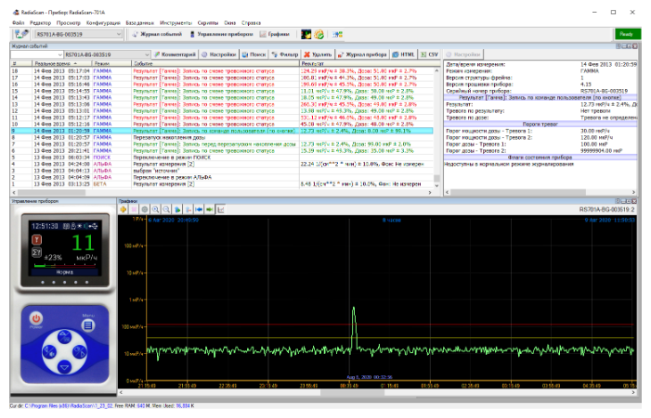The width and height of the screenshot is (651, 418).
Task: Select event row 18 at 05:17:04
Action: tap(222, 71)
